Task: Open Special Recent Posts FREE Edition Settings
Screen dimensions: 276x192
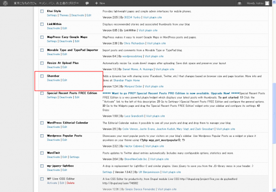Action: point(52,97)
